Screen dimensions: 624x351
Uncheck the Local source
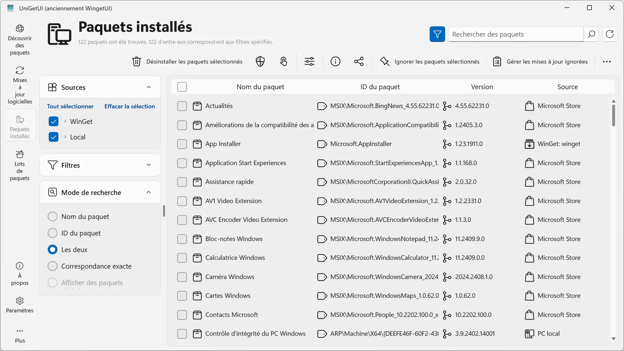[x=54, y=137]
